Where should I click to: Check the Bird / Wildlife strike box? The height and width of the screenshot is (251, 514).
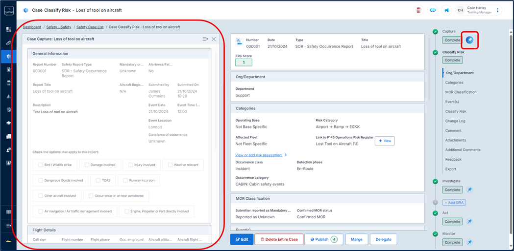click(x=41, y=165)
